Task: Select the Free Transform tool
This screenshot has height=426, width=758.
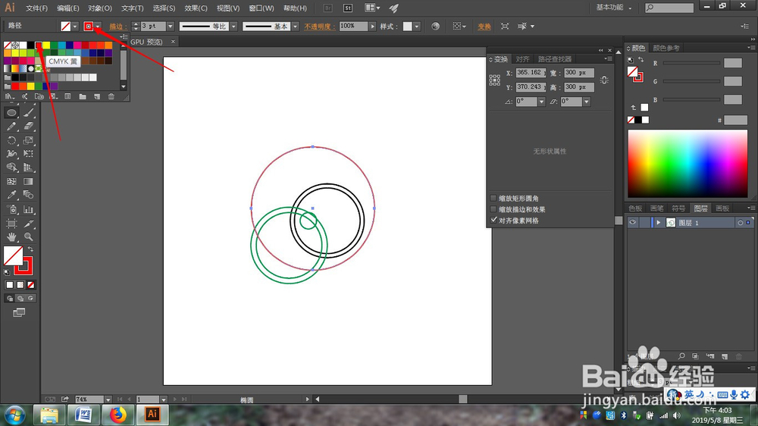Action: 29,154
